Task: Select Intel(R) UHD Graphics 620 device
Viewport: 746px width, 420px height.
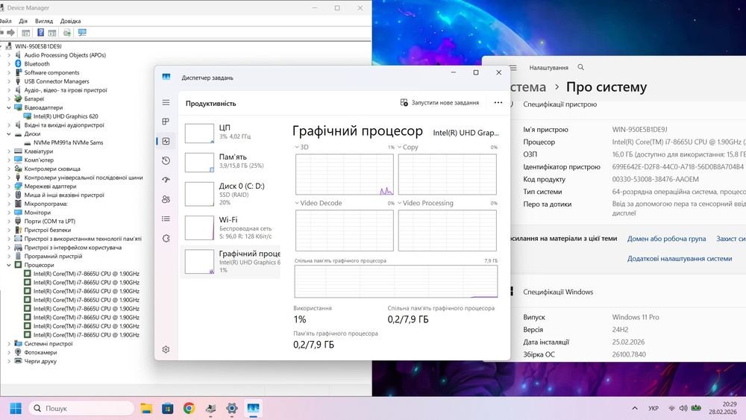Action: (66, 116)
